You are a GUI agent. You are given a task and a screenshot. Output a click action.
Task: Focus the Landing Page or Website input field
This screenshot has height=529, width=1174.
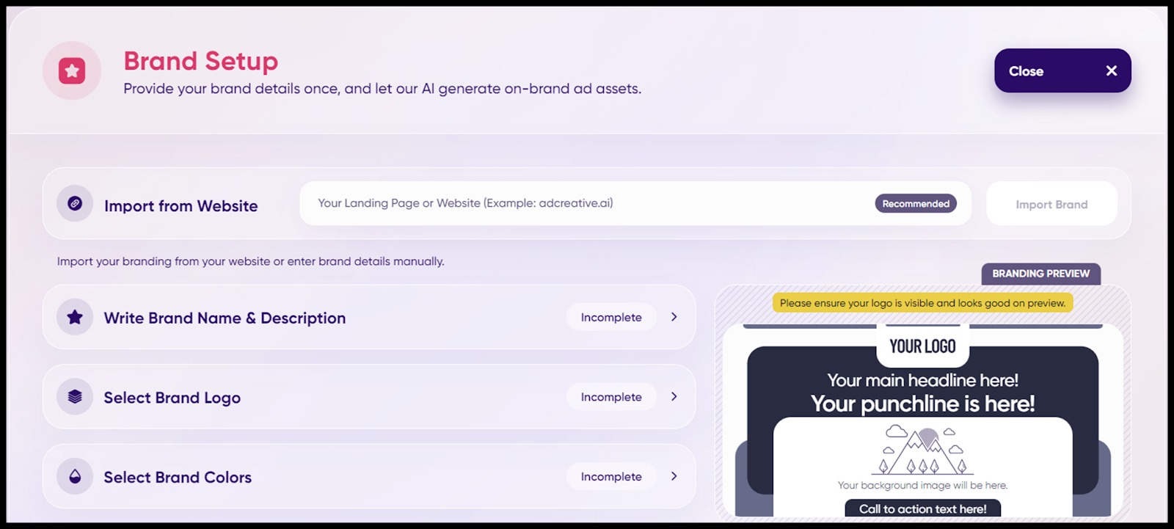[587, 203]
